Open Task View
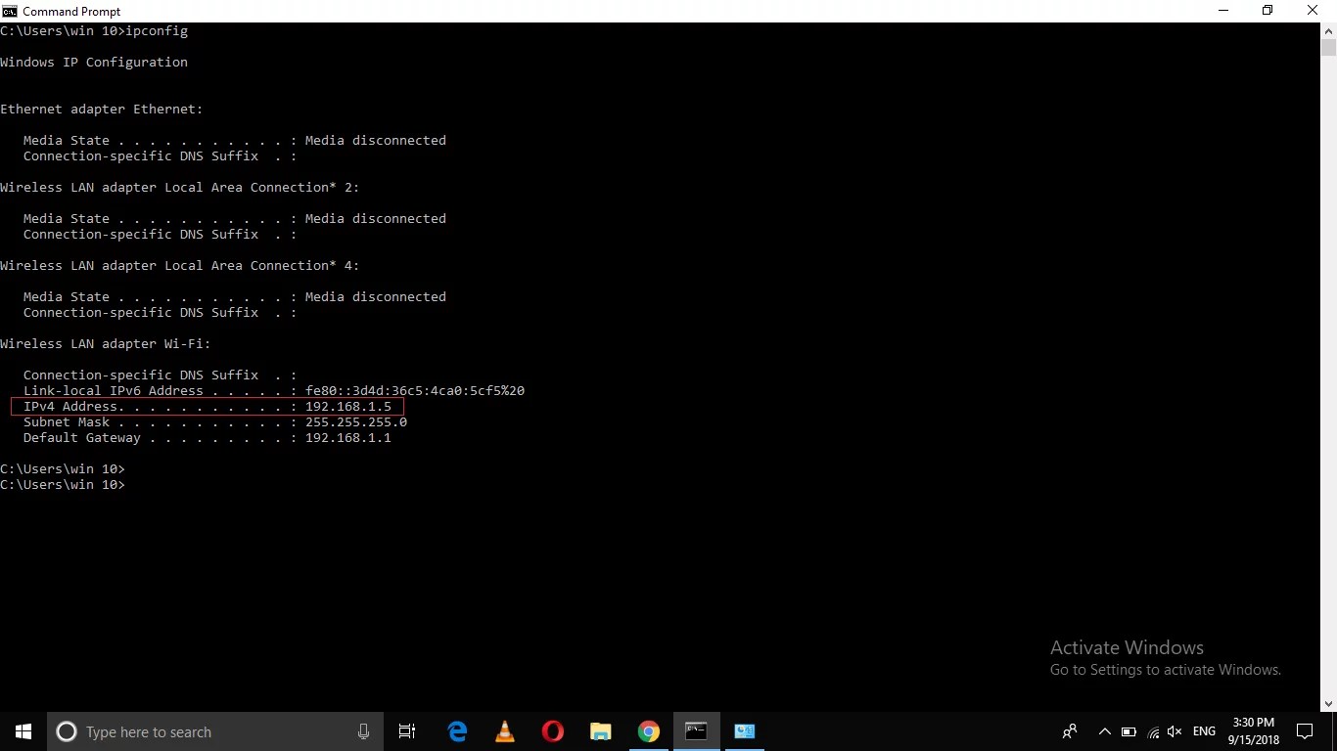The height and width of the screenshot is (751, 1337). (407, 731)
